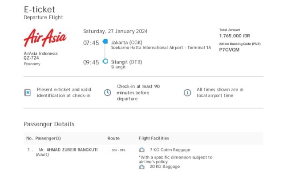Click the total amount 1.765.000 IDR
Viewport: 287px width, 183px height.
point(234,36)
